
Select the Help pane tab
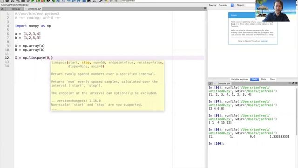point(255,79)
